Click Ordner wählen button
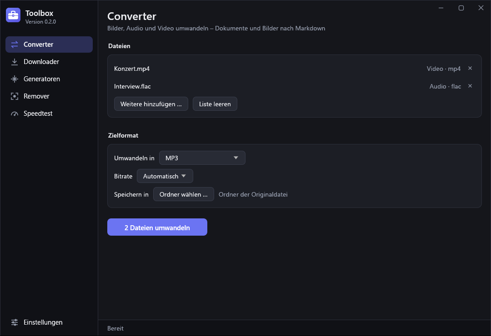The height and width of the screenshot is (336, 491). 184,194
